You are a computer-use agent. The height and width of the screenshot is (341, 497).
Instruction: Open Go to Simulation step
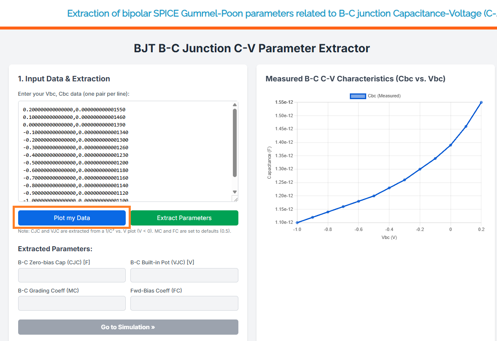pyautogui.click(x=128, y=327)
